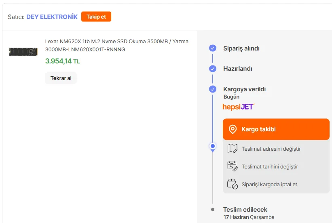
Task: Select Teslimat tarihini değiştir
Action: [276, 166]
